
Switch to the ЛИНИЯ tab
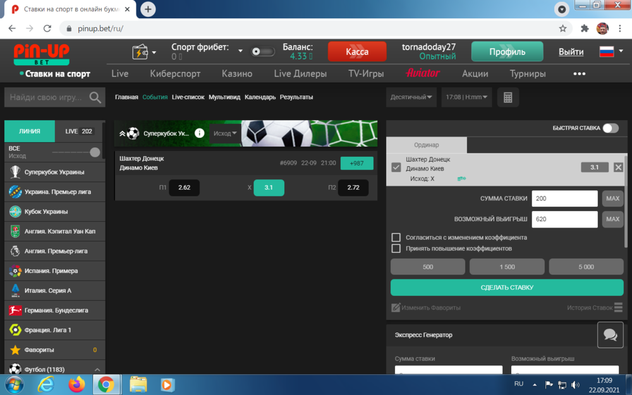(30, 131)
